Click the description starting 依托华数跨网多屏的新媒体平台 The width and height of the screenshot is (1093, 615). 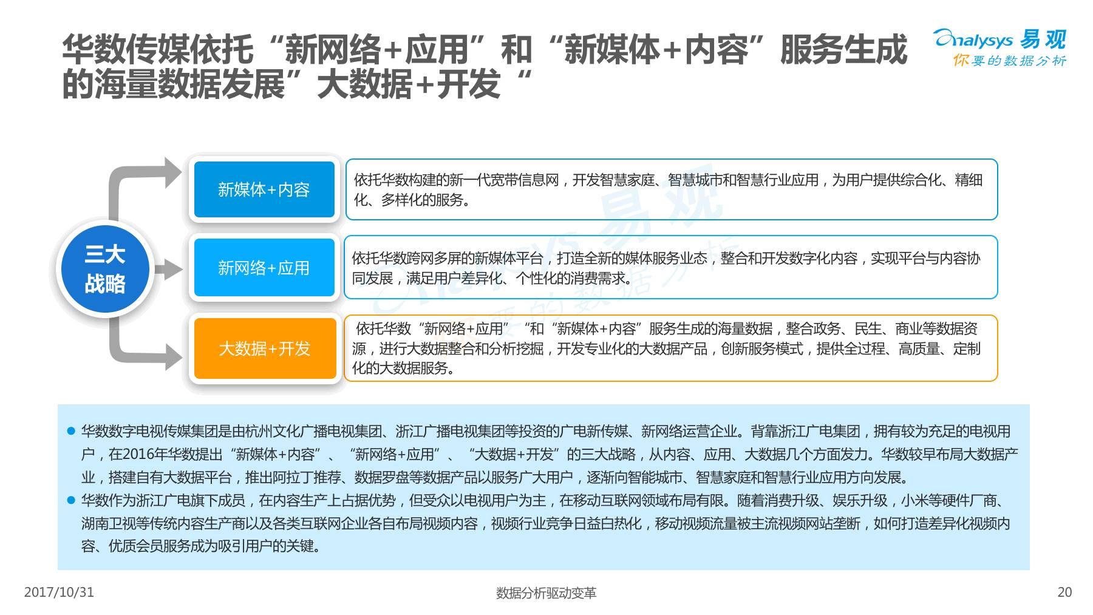pos(671,268)
